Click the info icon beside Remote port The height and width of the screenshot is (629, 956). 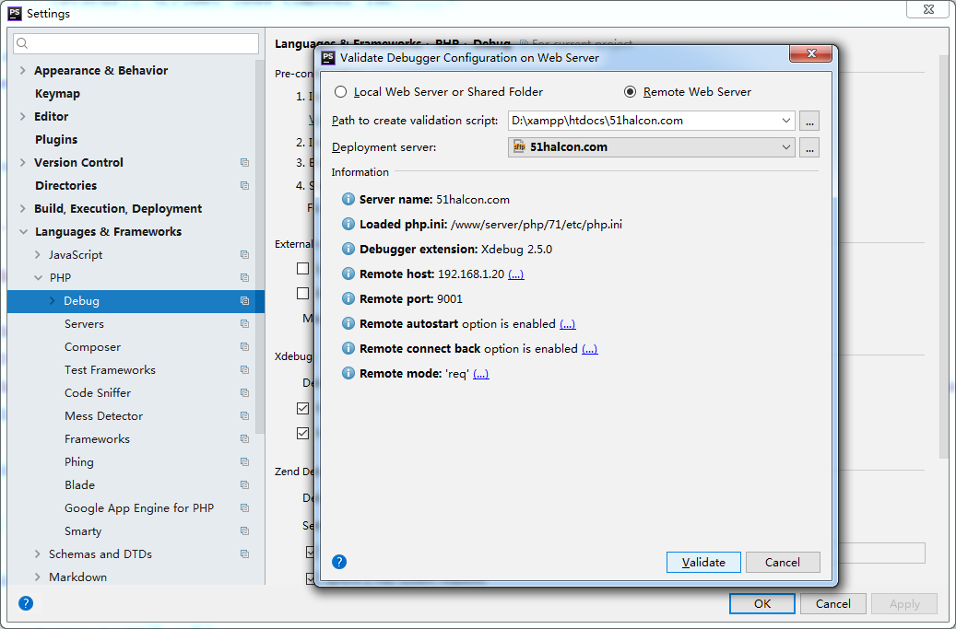click(x=348, y=298)
